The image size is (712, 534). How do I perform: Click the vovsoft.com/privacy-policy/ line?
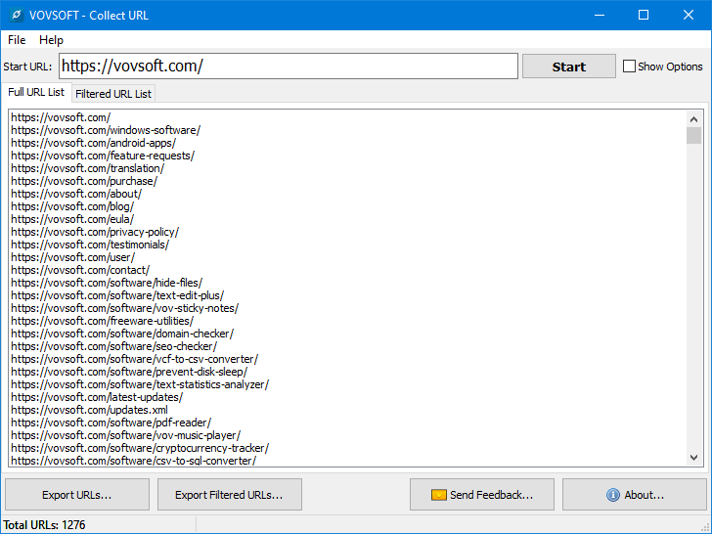click(95, 232)
